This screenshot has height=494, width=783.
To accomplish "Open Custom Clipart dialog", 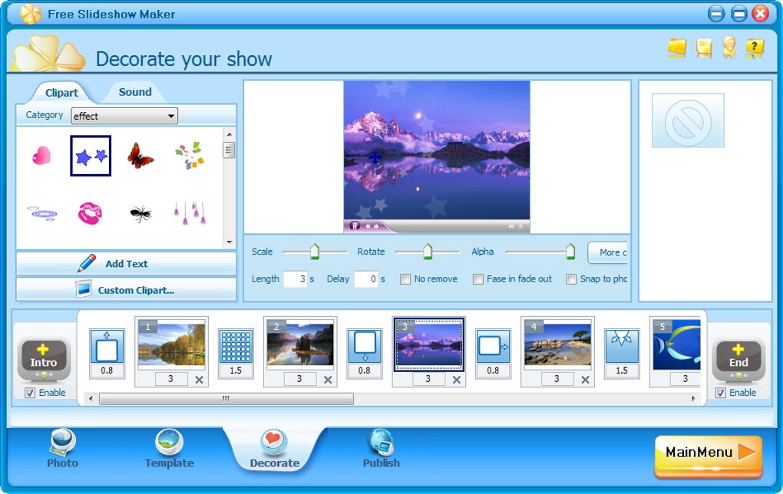I will (x=125, y=289).
